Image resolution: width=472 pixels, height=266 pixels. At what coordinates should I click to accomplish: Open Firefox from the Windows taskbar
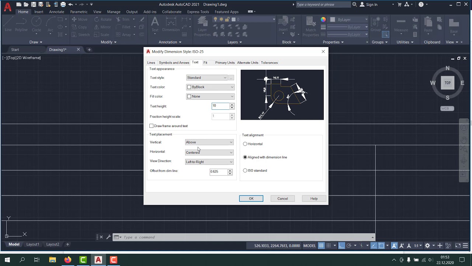(67, 260)
